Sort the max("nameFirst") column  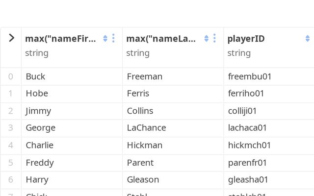105,39
